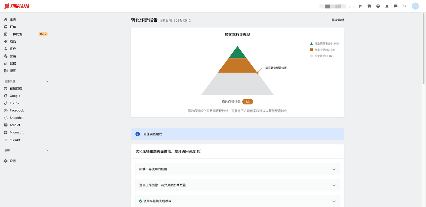Viewport: 426px width, 207px height.
Task: Switch to the Facebook channel menu item
Action: (x=15, y=110)
